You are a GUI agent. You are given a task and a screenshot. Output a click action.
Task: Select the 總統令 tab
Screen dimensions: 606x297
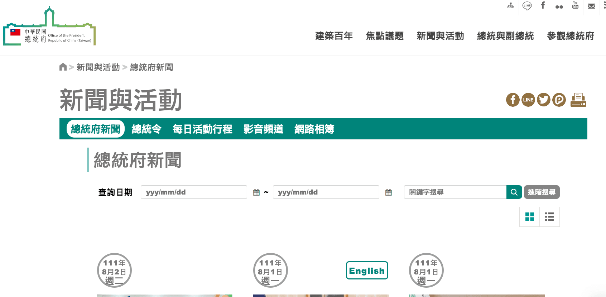coord(146,129)
